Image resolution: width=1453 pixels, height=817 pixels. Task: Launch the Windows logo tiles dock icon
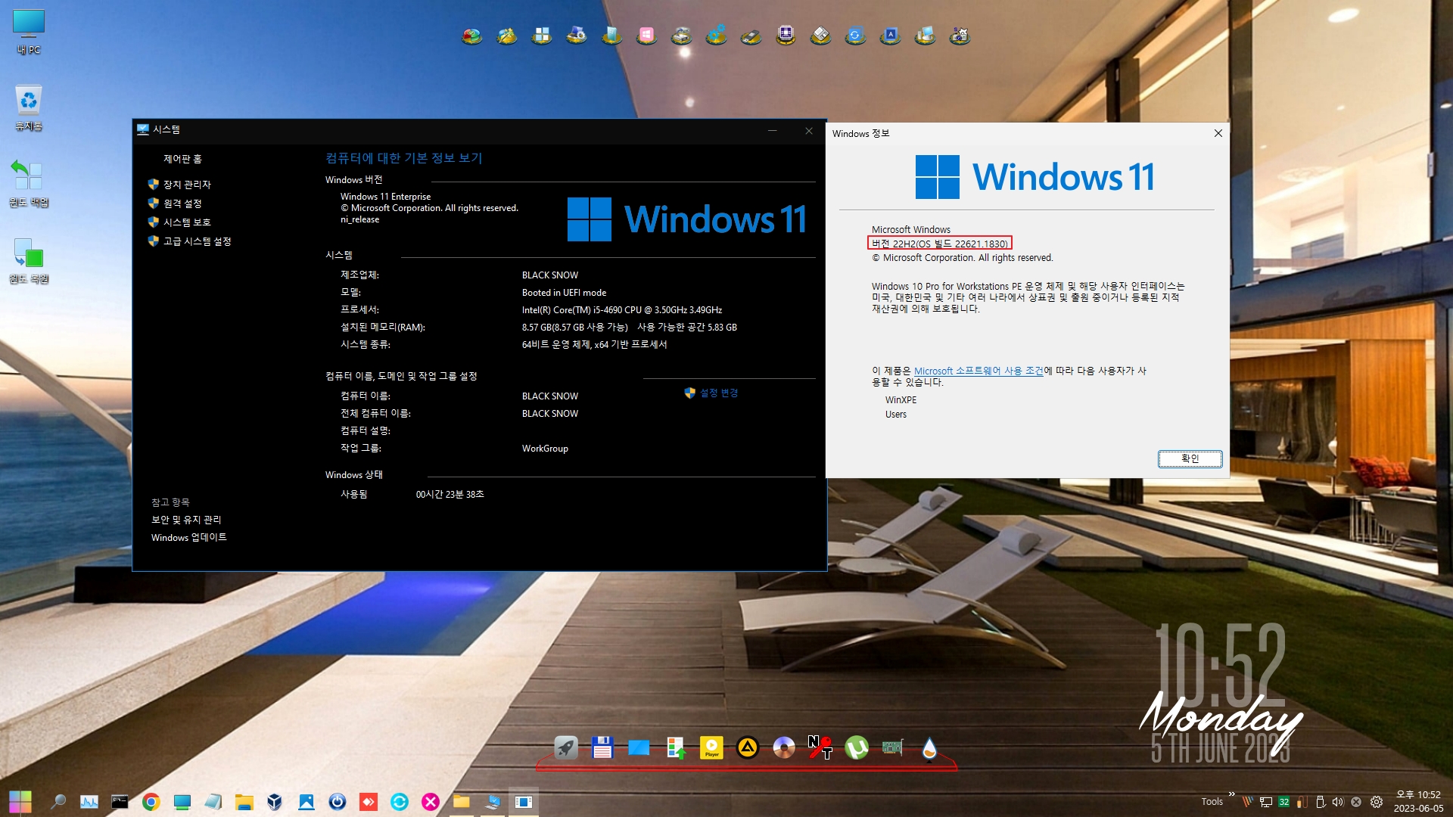[x=542, y=36]
